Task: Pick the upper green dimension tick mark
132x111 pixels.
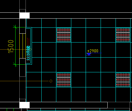Action: [x=15, y=27]
